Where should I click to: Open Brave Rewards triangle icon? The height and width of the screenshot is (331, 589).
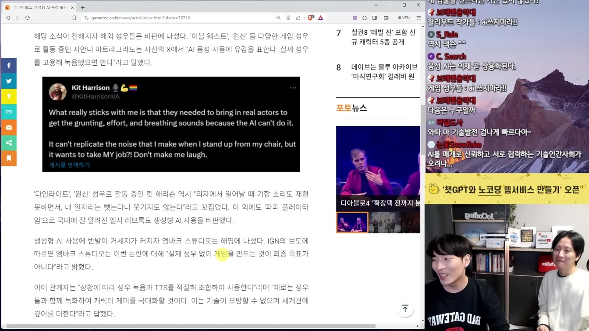(x=321, y=18)
